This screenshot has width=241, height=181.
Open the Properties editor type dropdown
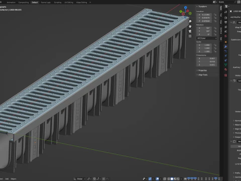[x=227, y=6]
